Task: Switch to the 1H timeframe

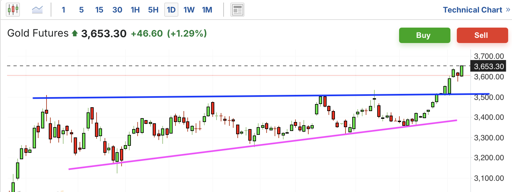Action: click(x=135, y=10)
